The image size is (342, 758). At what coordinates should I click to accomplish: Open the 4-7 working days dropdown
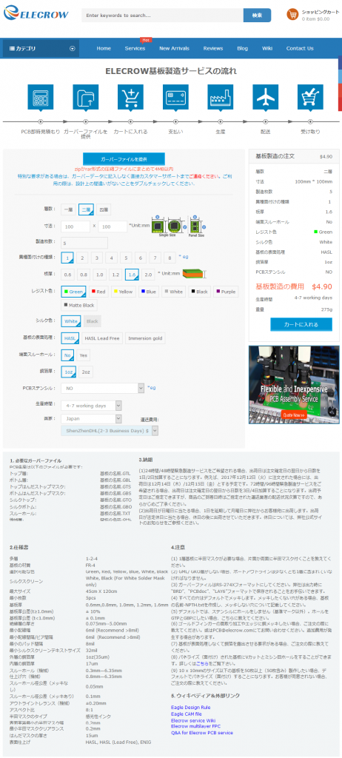[92, 406]
